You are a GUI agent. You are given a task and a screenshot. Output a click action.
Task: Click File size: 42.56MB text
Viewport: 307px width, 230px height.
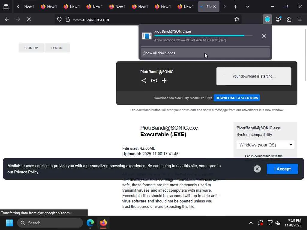139,149
